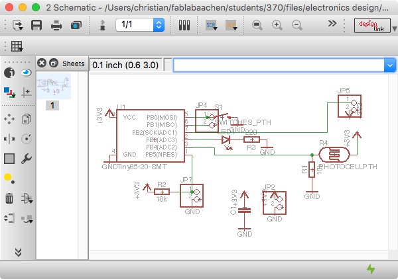398x279 pixels.
Task: Close the Sheets panel
Action: point(42,63)
